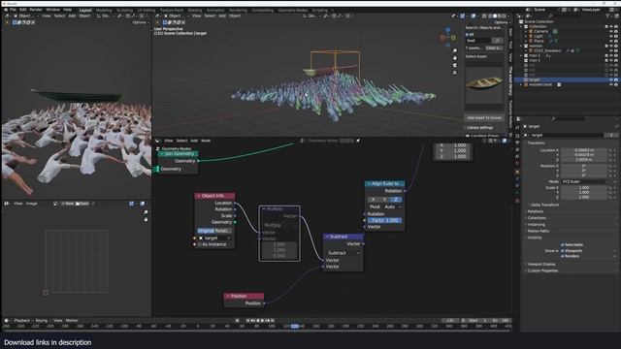Viewport: 621px width, 349px height.
Task: Expand the Viewport Display panel
Action: tap(540, 265)
